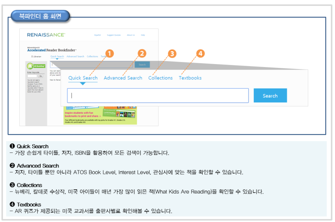Click the line mentioning 'ISBN을 활용하여'
Image resolution: width=335 pixels, height=222 pixels.
pyautogui.click(x=90, y=153)
